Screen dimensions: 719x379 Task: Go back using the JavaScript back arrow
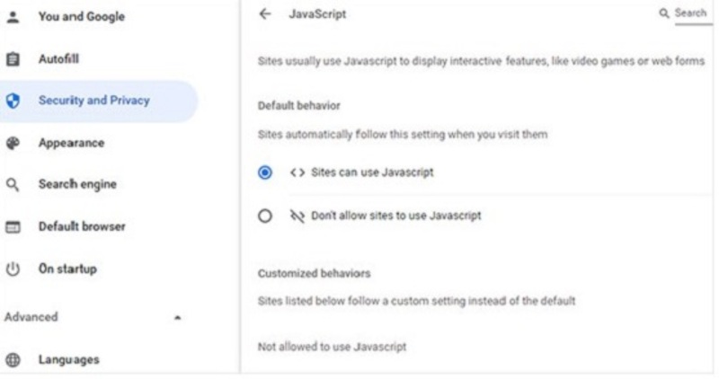264,14
